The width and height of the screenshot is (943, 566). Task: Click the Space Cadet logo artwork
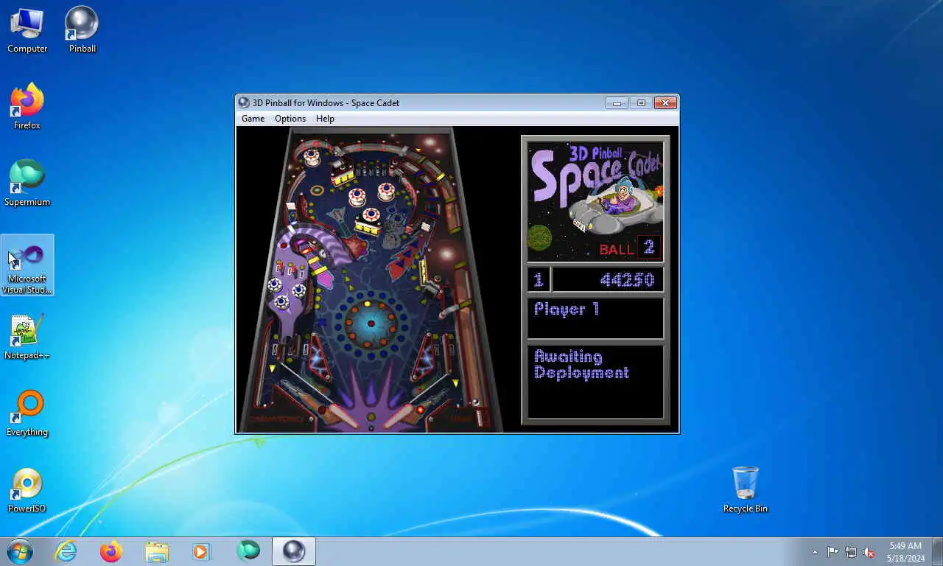(x=595, y=201)
